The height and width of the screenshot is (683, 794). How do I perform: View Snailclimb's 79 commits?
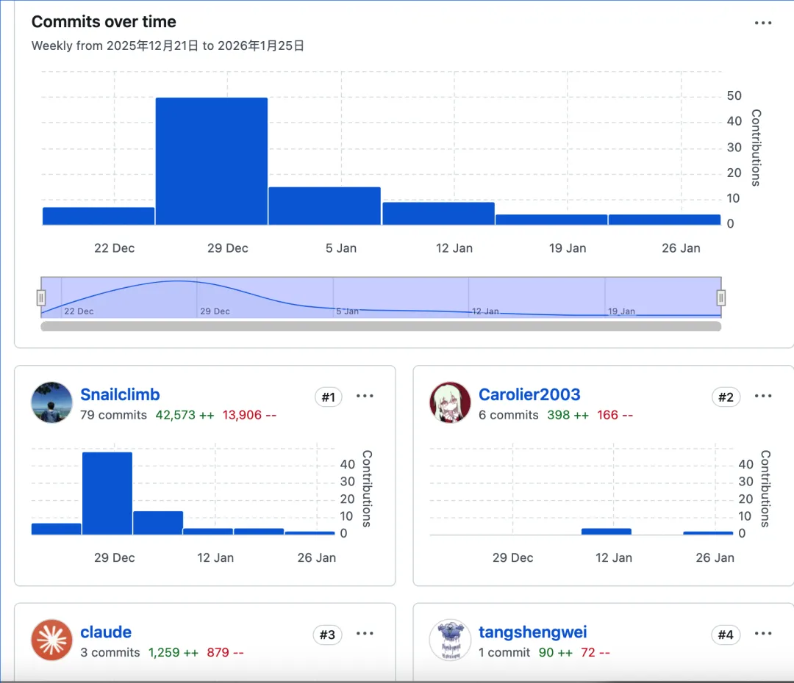tap(113, 415)
